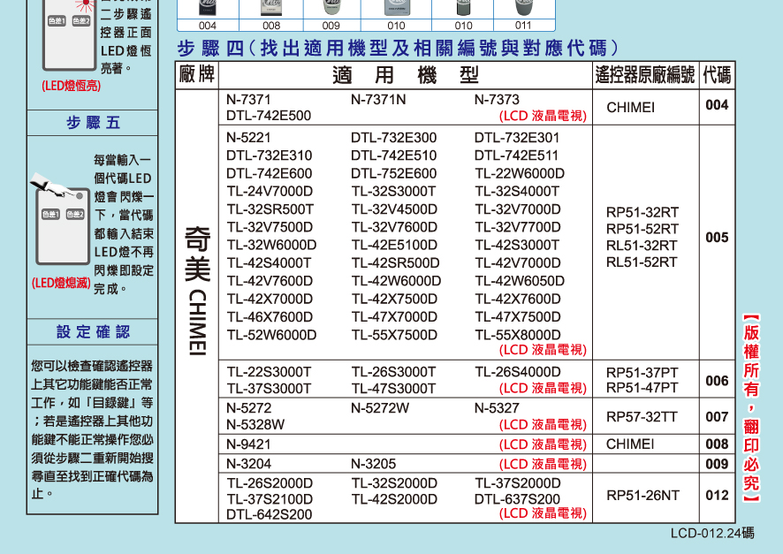Select remote number RP51-47PT
The width and height of the screenshot is (783, 554).
[x=642, y=387]
